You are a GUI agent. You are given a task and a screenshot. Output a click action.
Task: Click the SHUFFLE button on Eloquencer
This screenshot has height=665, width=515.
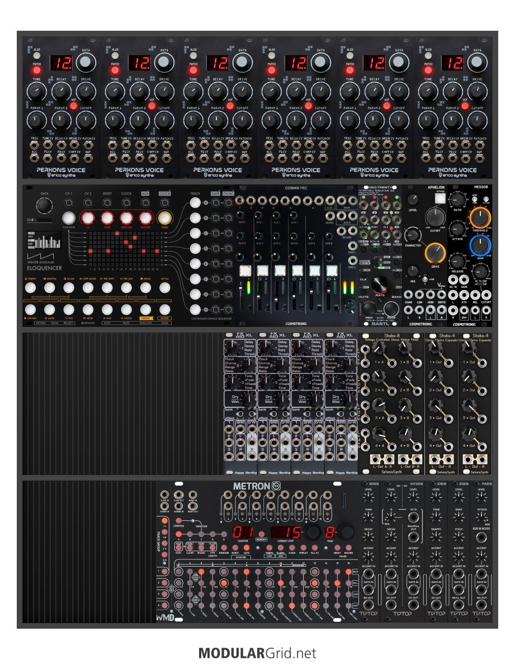(50, 288)
